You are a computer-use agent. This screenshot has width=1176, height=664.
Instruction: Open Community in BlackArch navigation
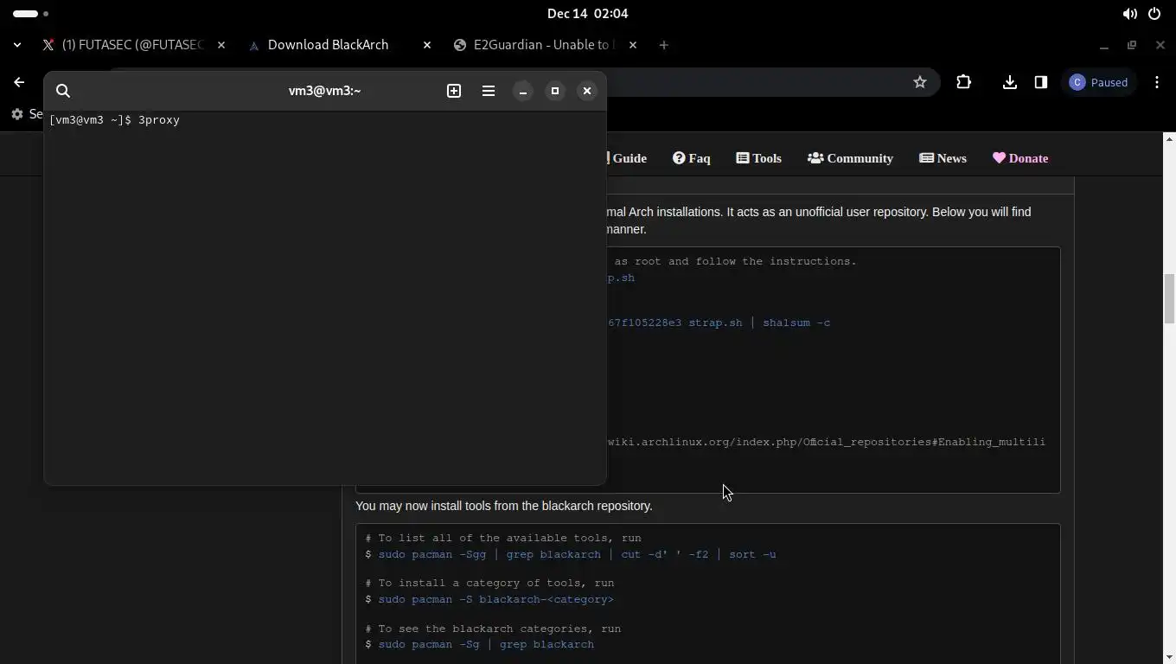pos(851,158)
